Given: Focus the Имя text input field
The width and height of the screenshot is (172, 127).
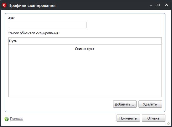Looking at the screenshot, I should [x=47, y=25].
